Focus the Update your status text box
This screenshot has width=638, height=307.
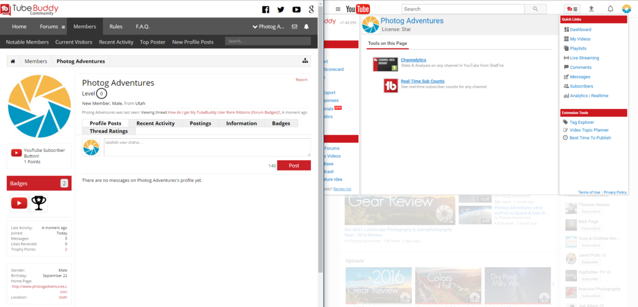pyautogui.click(x=207, y=147)
